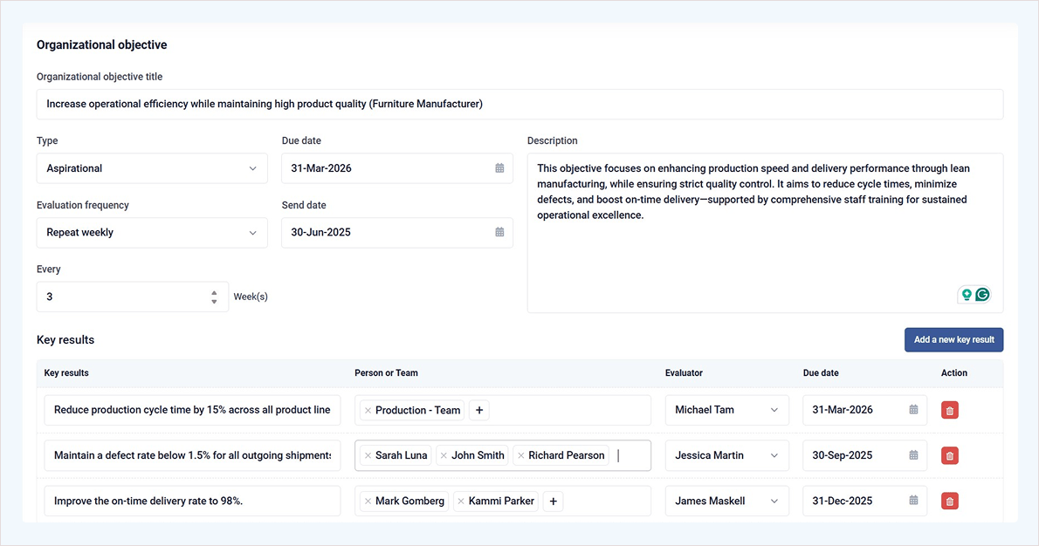Delete the defect rate key result row
Image resolution: width=1039 pixels, height=546 pixels.
tap(950, 455)
